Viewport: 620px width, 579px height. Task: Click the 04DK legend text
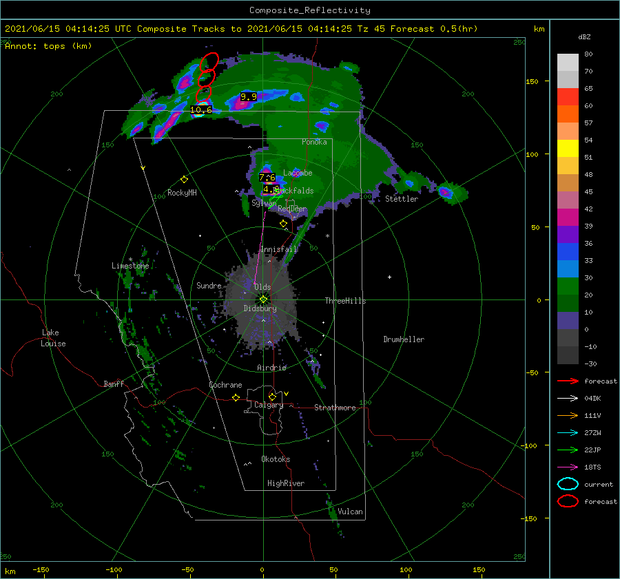[592, 399]
